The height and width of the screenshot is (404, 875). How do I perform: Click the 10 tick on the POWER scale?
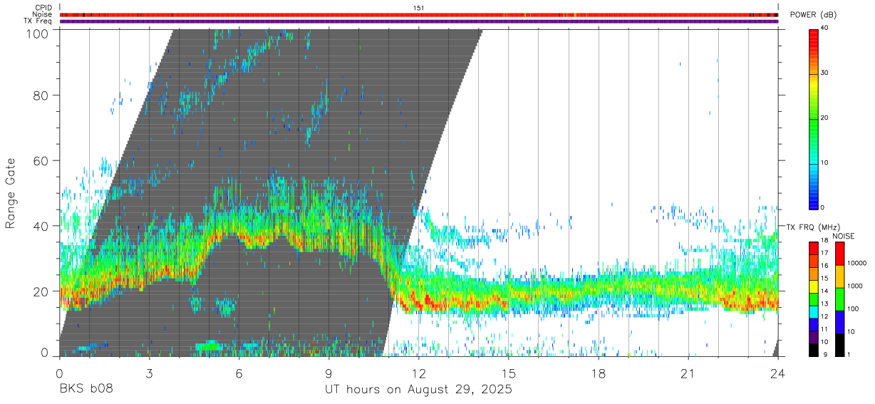[825, 162]
